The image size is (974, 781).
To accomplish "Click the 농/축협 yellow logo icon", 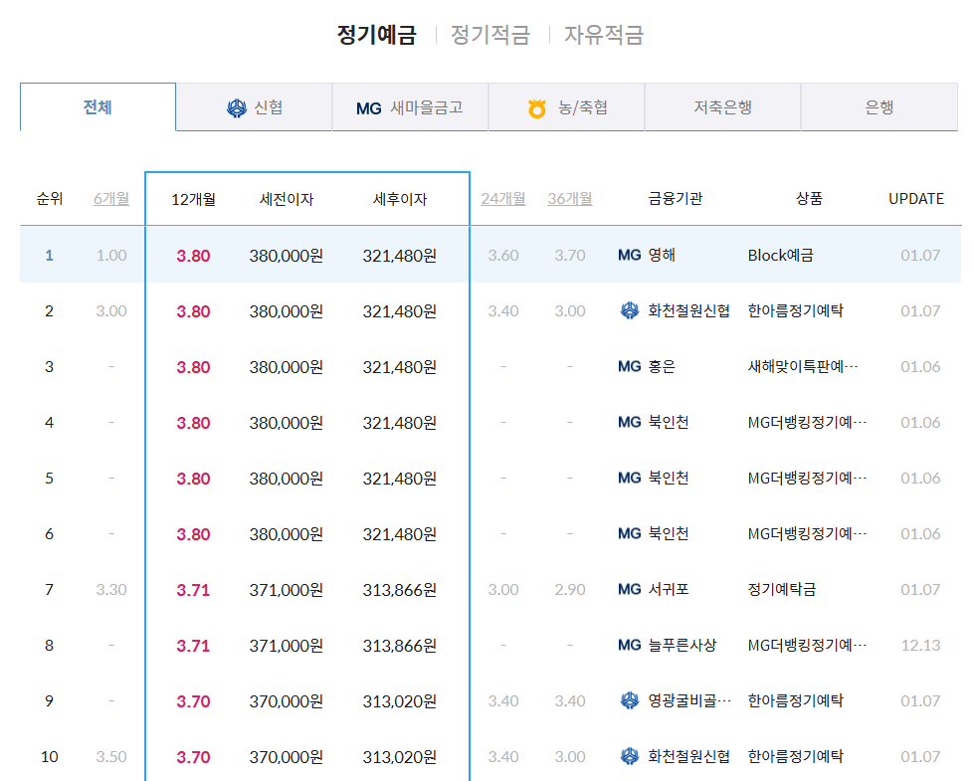I will click(x=537, y=108).
